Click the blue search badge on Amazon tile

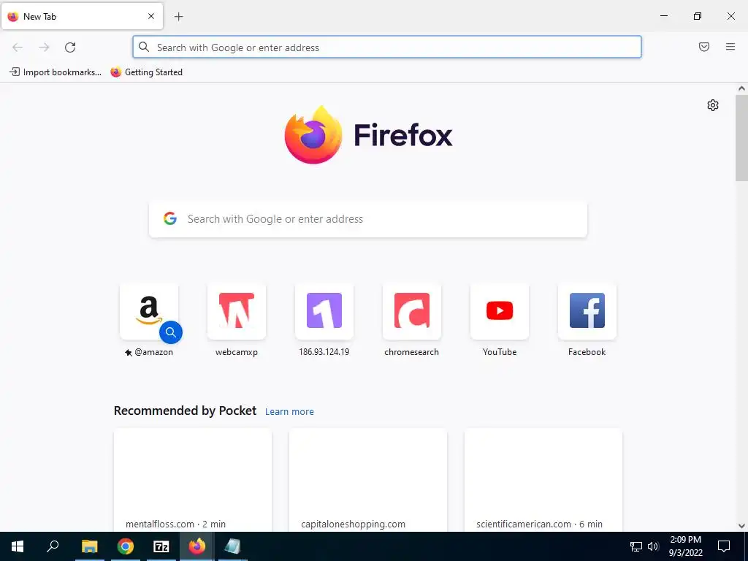click(x=171, y=332)
